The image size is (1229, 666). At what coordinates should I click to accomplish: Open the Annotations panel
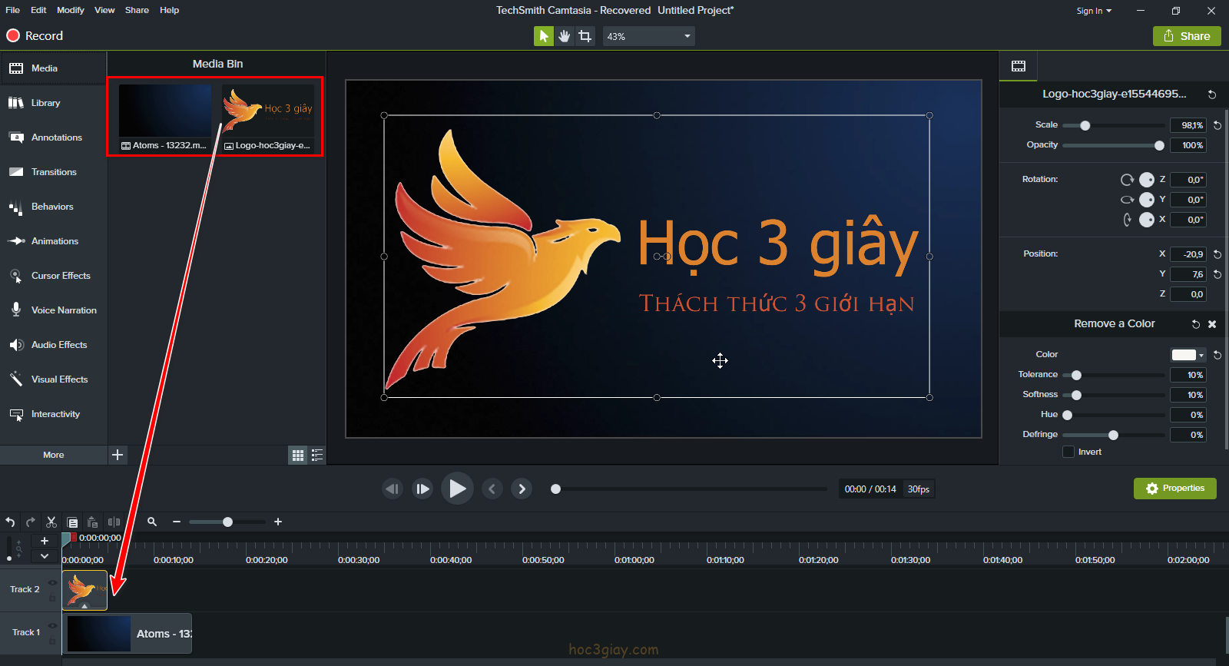[53, 138]
